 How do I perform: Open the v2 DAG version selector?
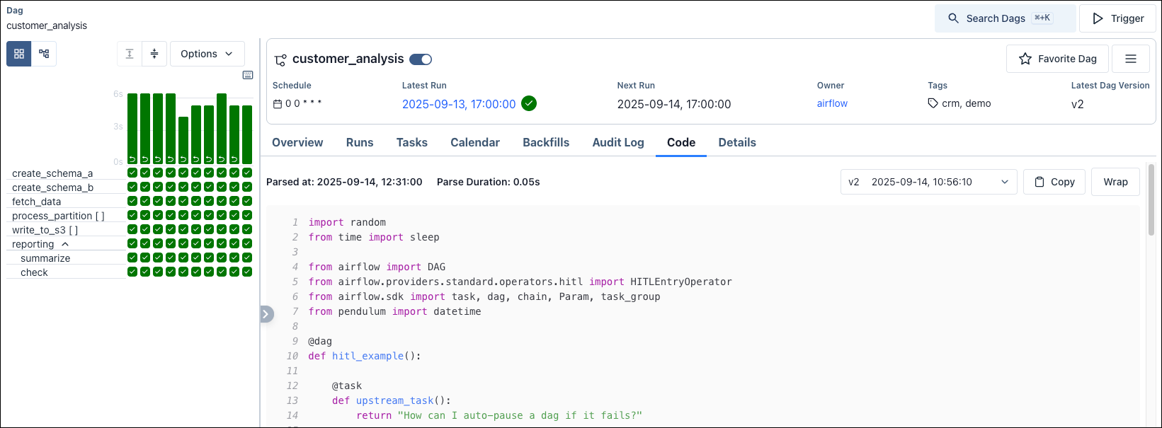[928, 182]
